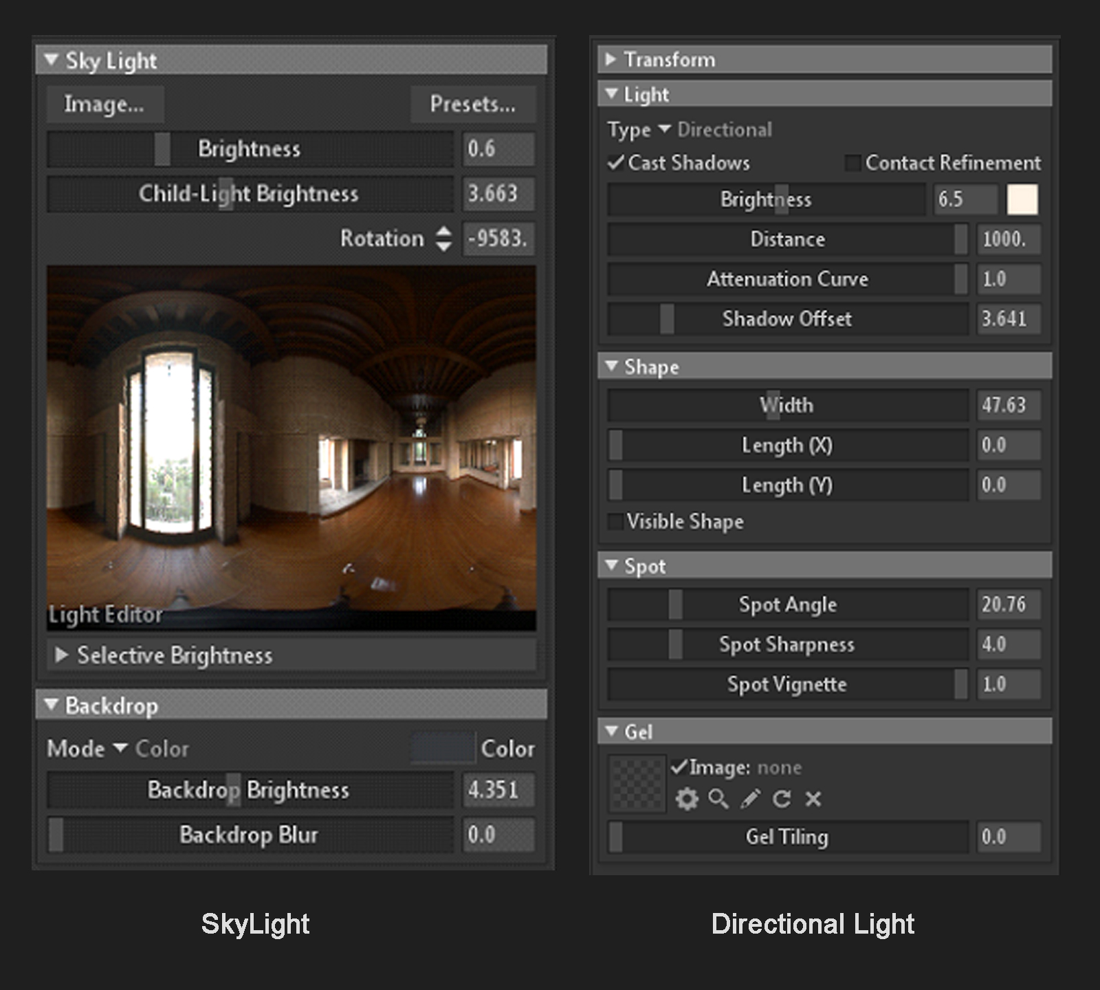
Task: Click the Sky Light Brightness slider
Action: click(x=250, y=148)
